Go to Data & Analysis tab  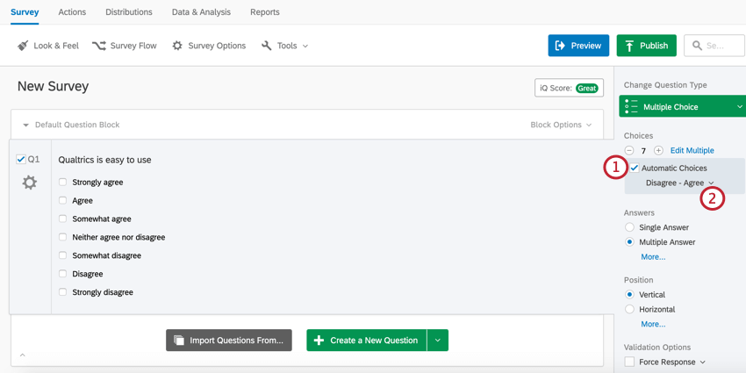(x=201, y=12)
